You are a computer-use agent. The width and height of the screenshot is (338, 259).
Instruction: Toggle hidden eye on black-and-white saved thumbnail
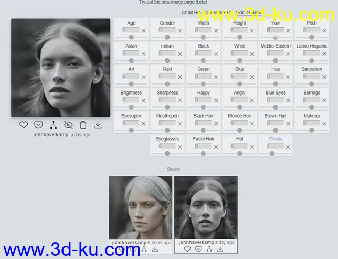tap(232, 181)
